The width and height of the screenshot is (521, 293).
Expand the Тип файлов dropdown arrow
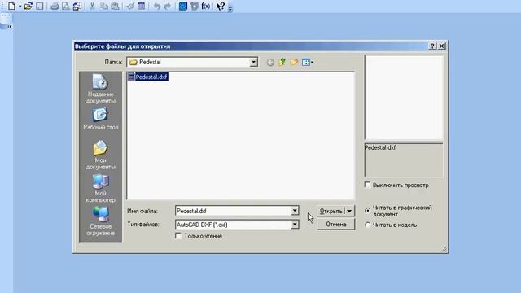point(295,225)
